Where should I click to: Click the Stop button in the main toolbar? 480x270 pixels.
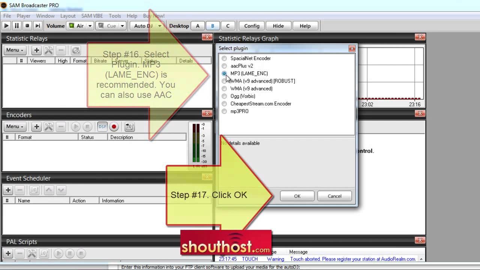[x=27, y=26]
